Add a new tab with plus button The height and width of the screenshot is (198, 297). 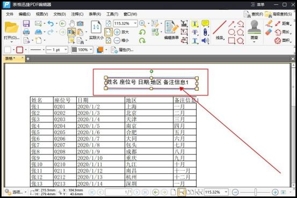[28, 58]
